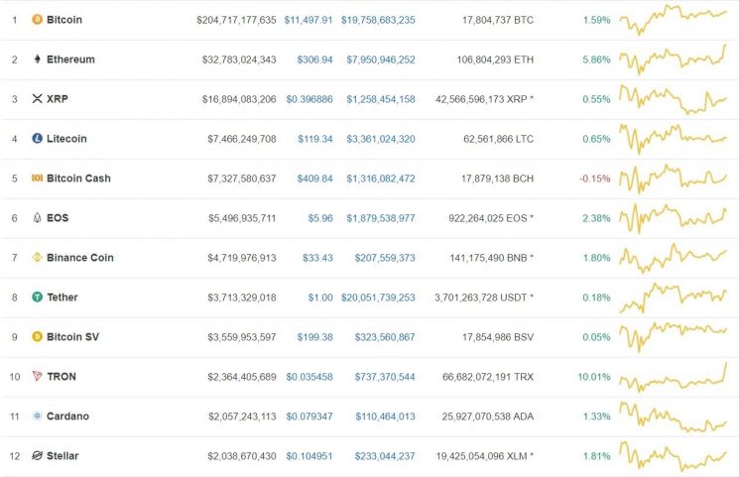739x477 pixels.
Task: Click the Stellar logo icon
Action: 38,456
